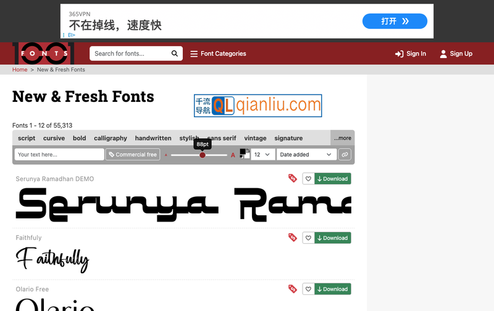Click the 1001 Fonts logo
Screen dimensions: 494x311
43,53
